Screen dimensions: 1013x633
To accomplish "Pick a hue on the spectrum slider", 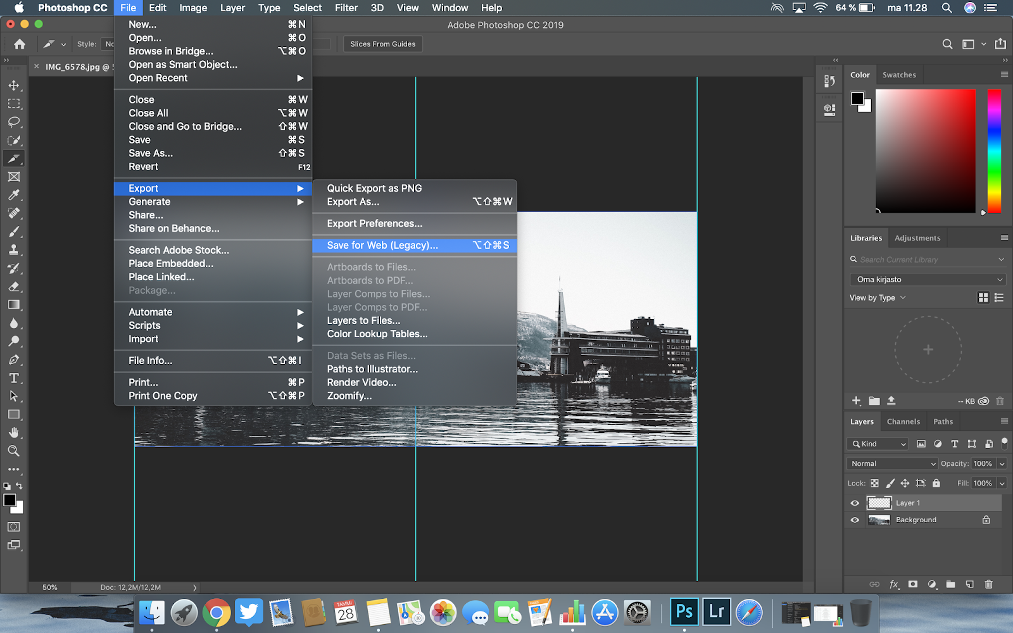I will 994,151.
